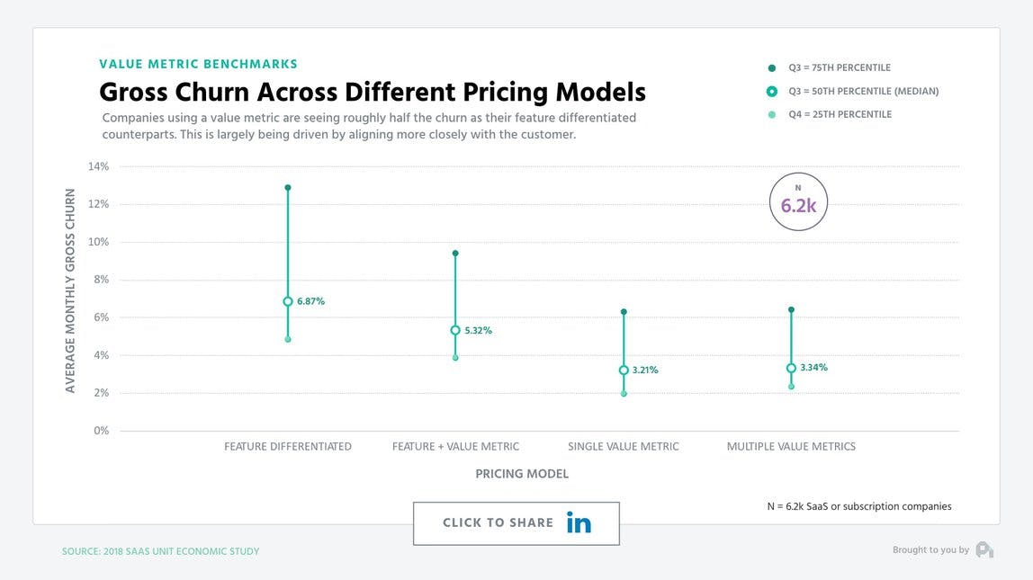Viewport: 1033px width, 580px height.
Task: Click the N = 6.2k circle badge
Action: click(798, 201)
